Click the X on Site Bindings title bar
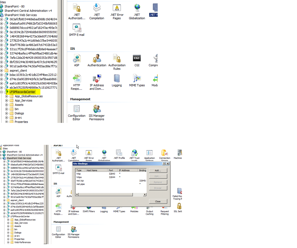This screenshot has width=297, height=248. pos(168,164)
